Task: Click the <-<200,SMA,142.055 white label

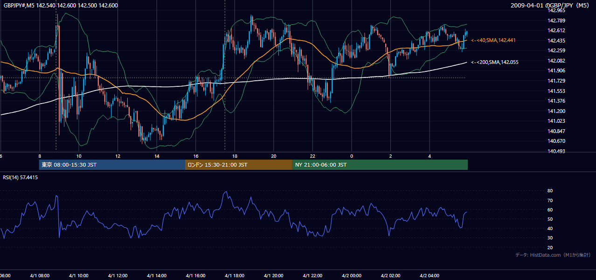Action: (495, 62)
